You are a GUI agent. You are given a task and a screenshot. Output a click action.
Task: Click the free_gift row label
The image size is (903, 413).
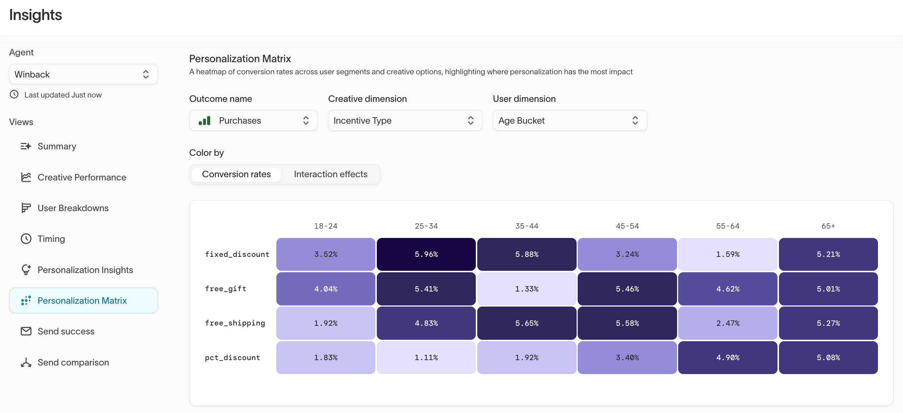coord(226,289)
